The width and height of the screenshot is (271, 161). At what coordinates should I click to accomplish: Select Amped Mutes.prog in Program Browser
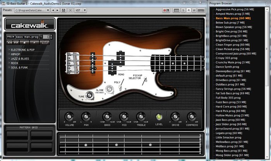pyautogui.click(x=233, y=14)
